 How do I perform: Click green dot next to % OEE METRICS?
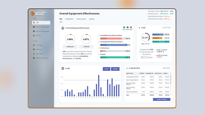[x=127, y=68]
